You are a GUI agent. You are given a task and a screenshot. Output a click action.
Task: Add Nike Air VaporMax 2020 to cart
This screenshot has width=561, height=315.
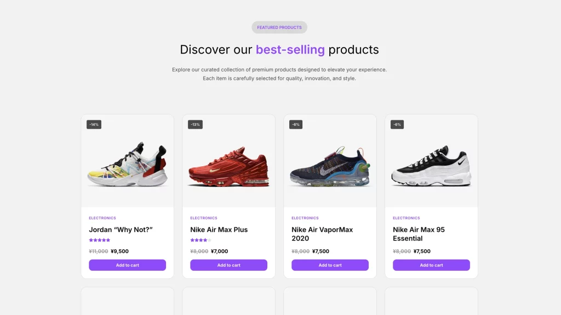coord(330,265)
